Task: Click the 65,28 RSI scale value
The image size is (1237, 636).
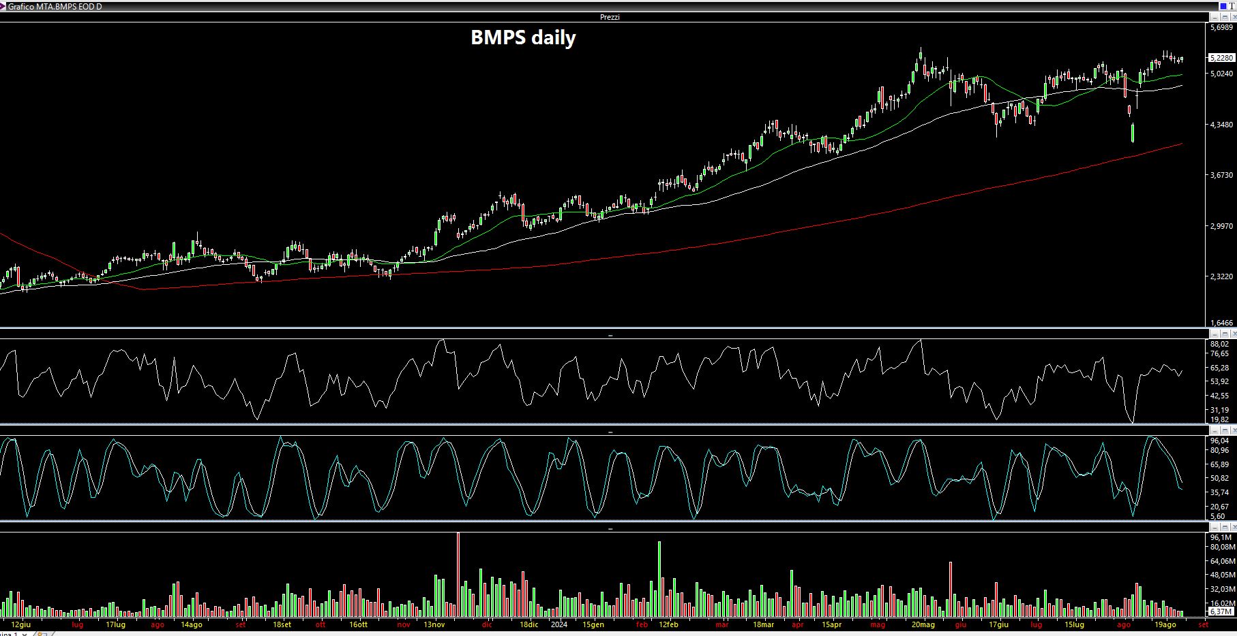Action: pos(1219,368)
